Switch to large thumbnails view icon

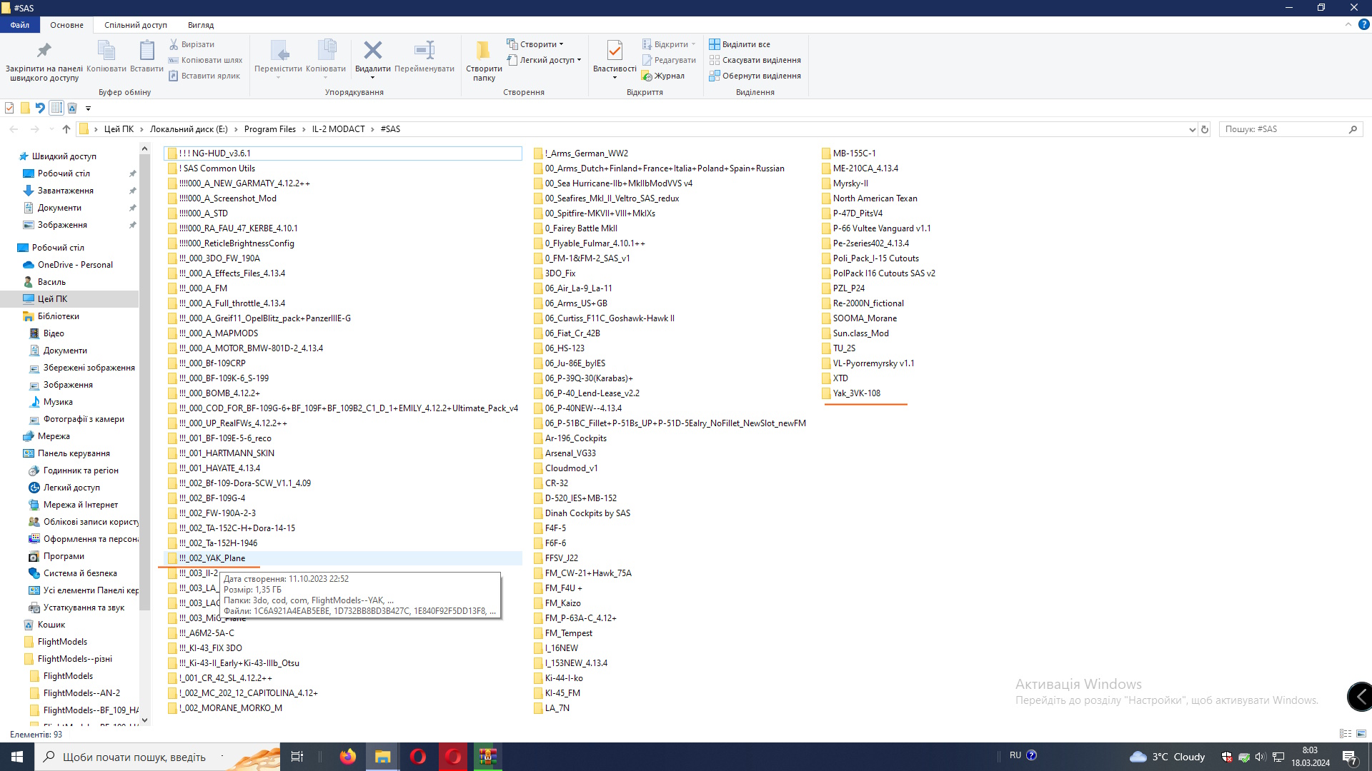point(1361,734)
